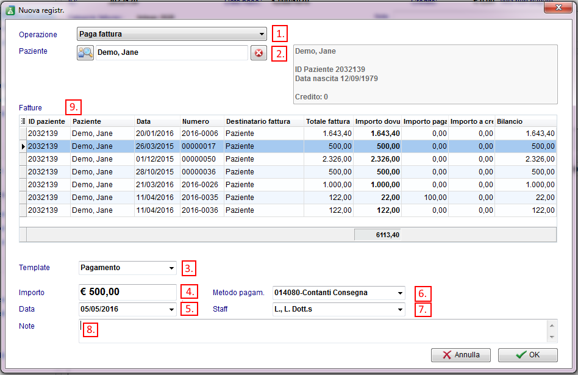This screenshot has height=375, width=578.
Task: Click the Note scrollbar up arrow
Action: point(552,325)
